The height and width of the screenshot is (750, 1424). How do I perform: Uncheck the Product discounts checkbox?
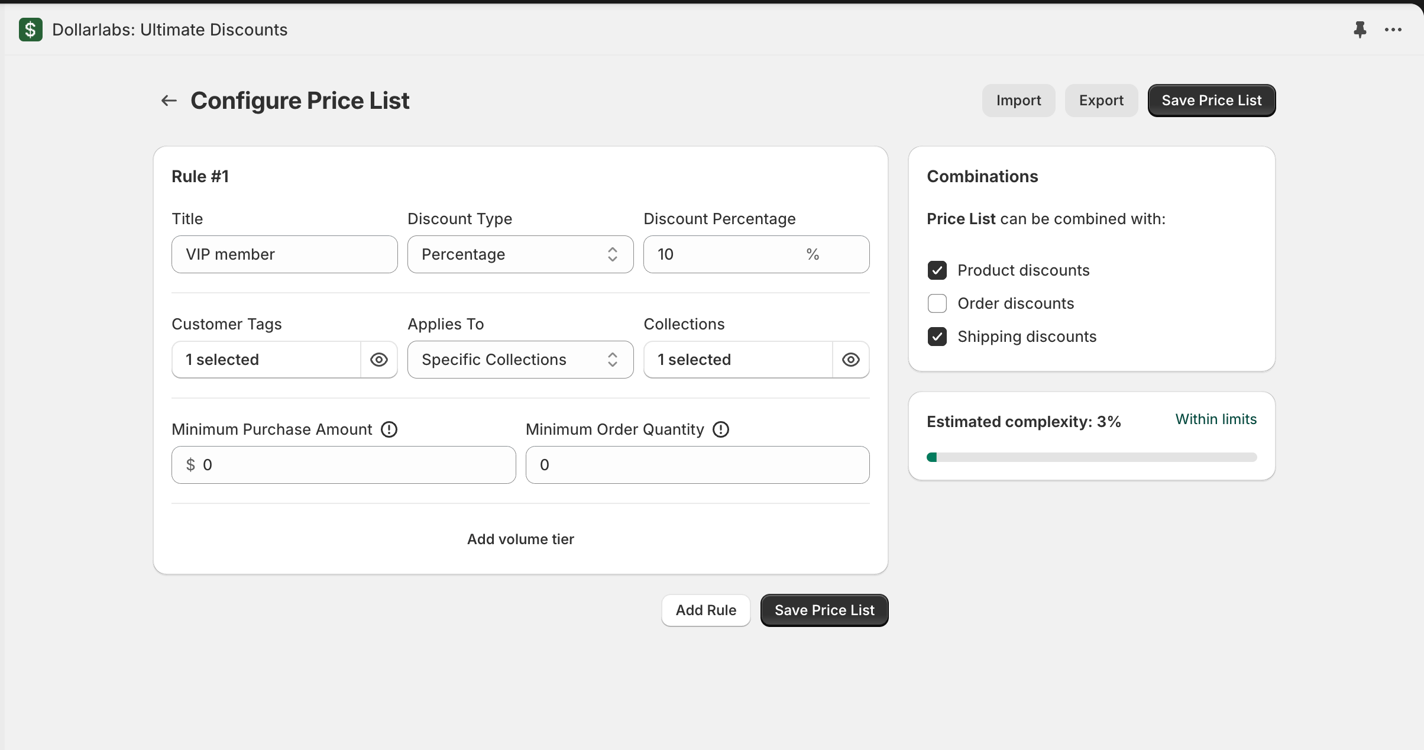click(x=937, y=270)
